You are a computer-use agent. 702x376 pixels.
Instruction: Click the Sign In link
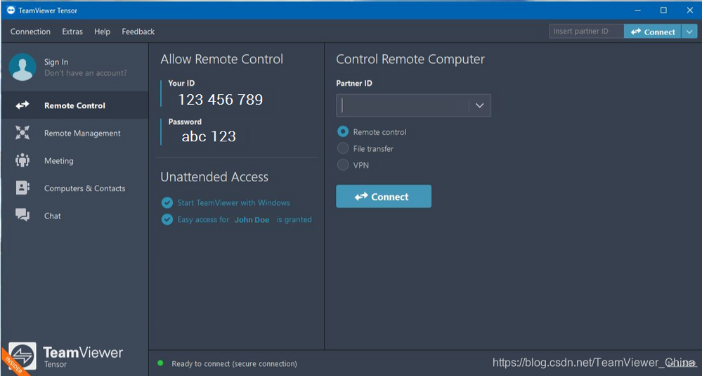click(56, 62)
